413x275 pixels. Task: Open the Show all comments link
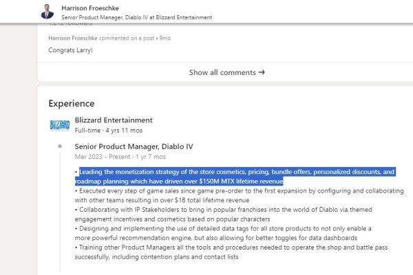226,72
